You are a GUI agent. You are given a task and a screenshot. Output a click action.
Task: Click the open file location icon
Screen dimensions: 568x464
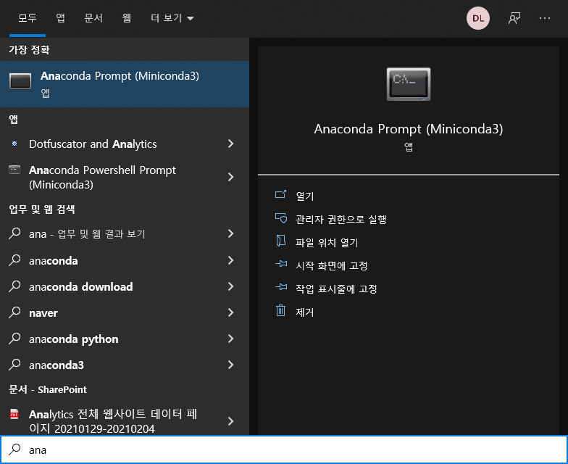[x=281, y=241]
